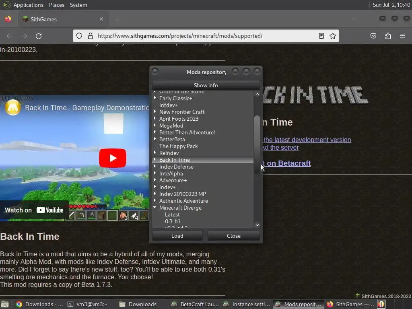Image resolution: width=412 pixels, height=309 pixels.
Task: Open the Places menu
Action: pos(56,5)
